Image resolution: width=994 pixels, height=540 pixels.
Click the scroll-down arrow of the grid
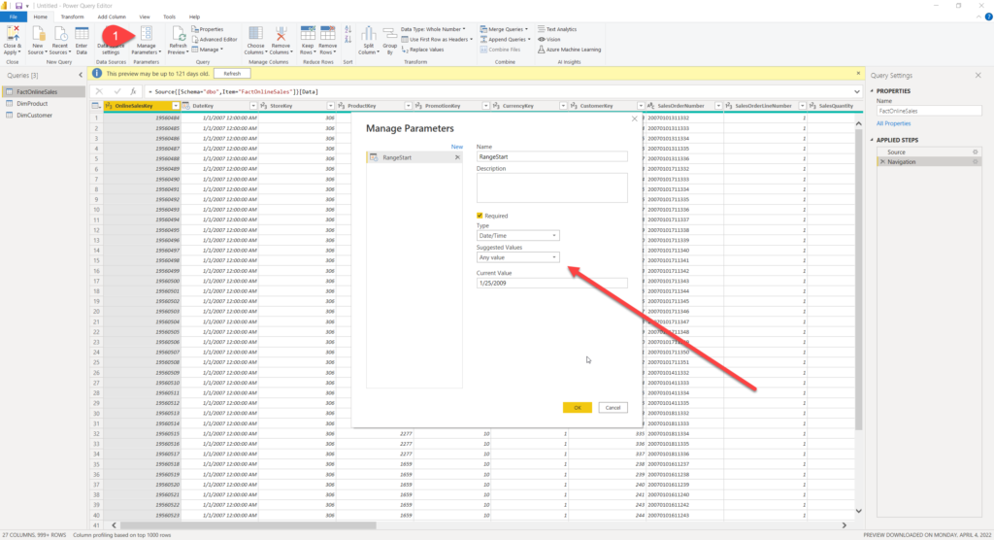pos(859,511)
